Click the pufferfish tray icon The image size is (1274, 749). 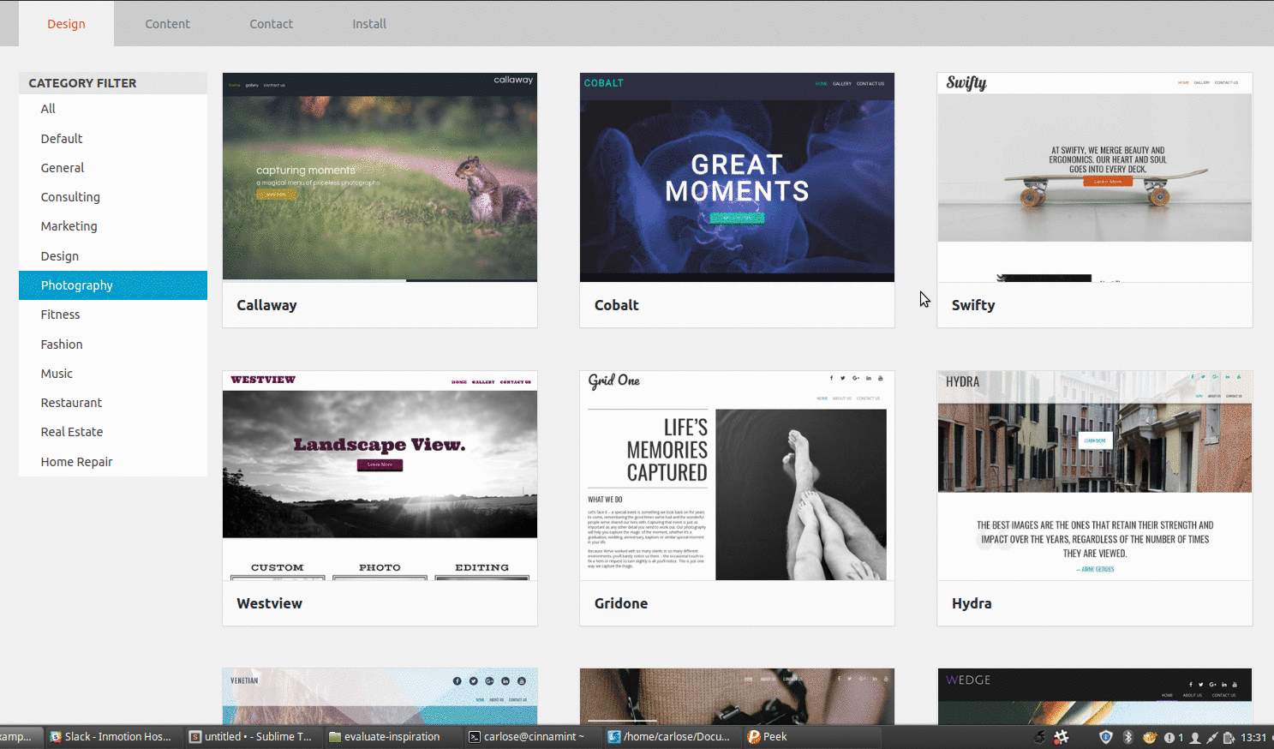[1150, 737]
